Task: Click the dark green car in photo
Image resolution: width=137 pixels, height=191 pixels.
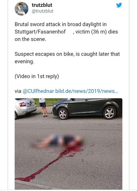Action: pos(87,109)
